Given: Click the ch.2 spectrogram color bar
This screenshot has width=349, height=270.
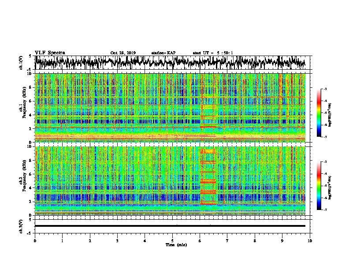Looking at the screenshot, I should (x=319, y=186).
